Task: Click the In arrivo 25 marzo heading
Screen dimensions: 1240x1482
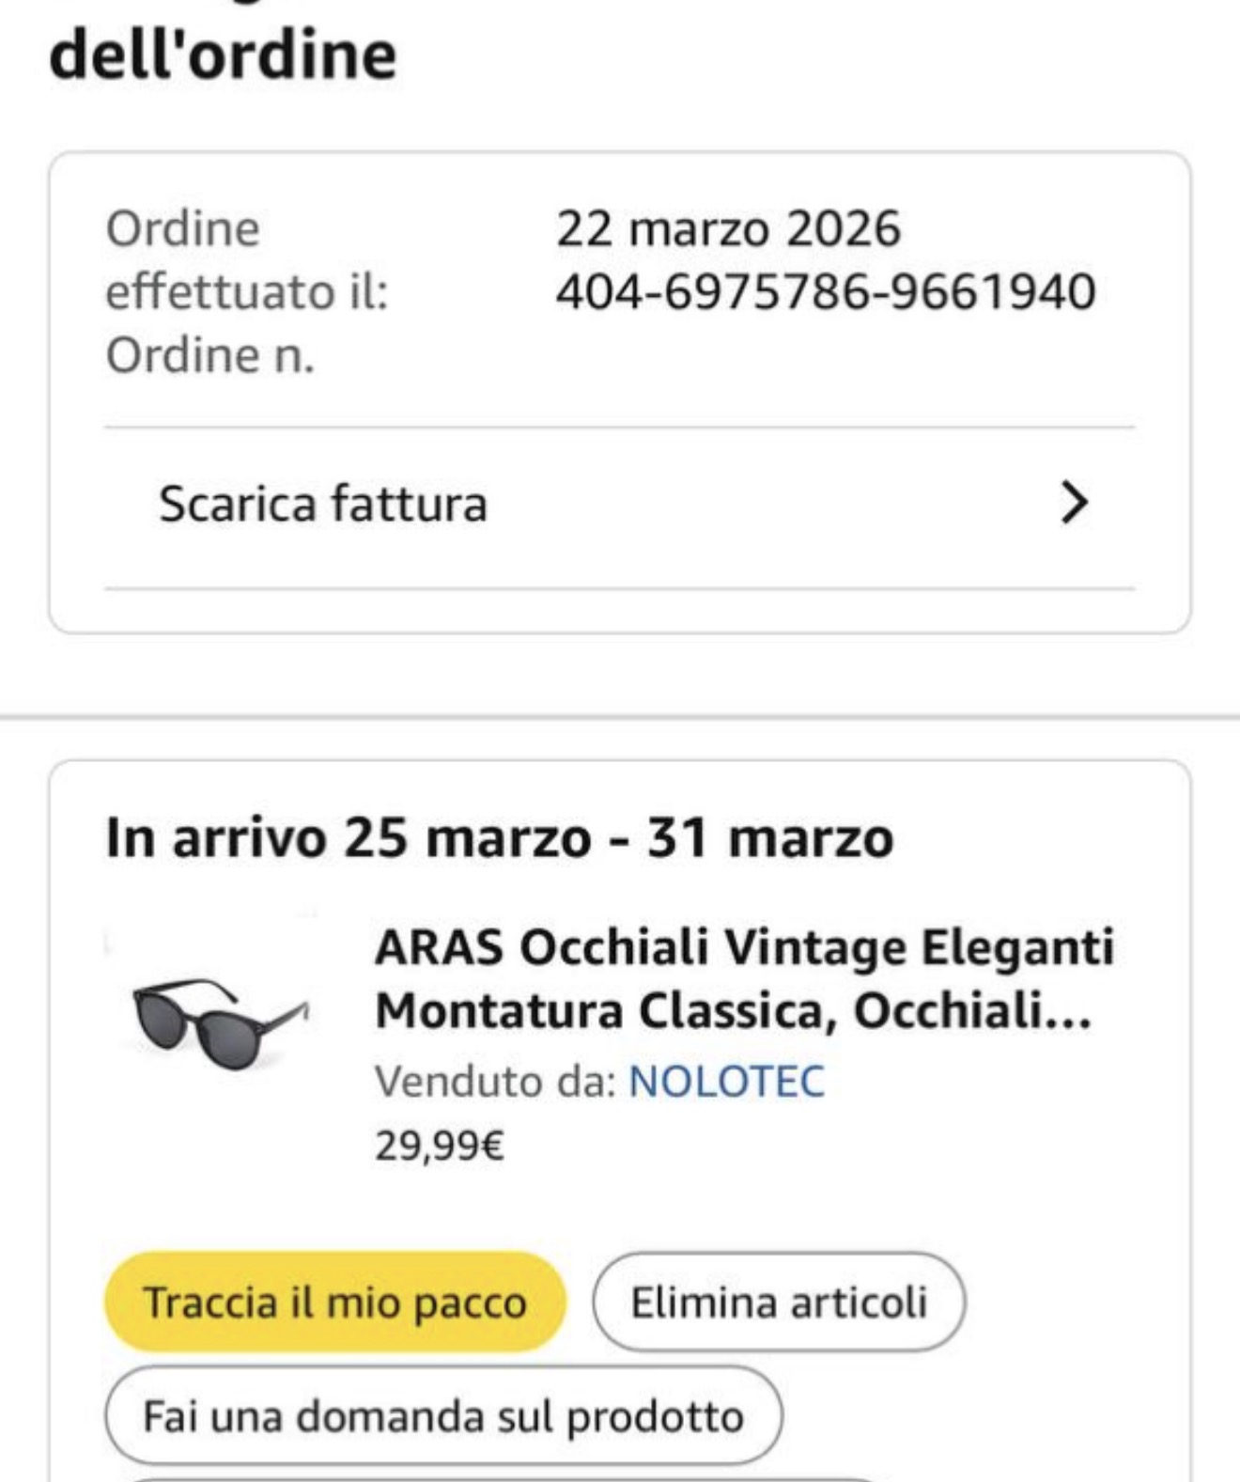Action: pyautogui.click(x=499, y=837)
